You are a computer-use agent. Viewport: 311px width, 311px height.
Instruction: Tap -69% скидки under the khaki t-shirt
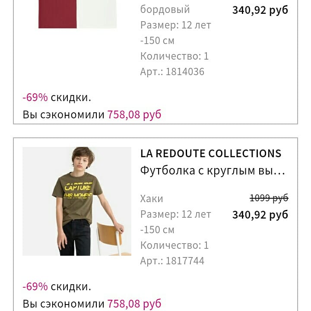57,287
